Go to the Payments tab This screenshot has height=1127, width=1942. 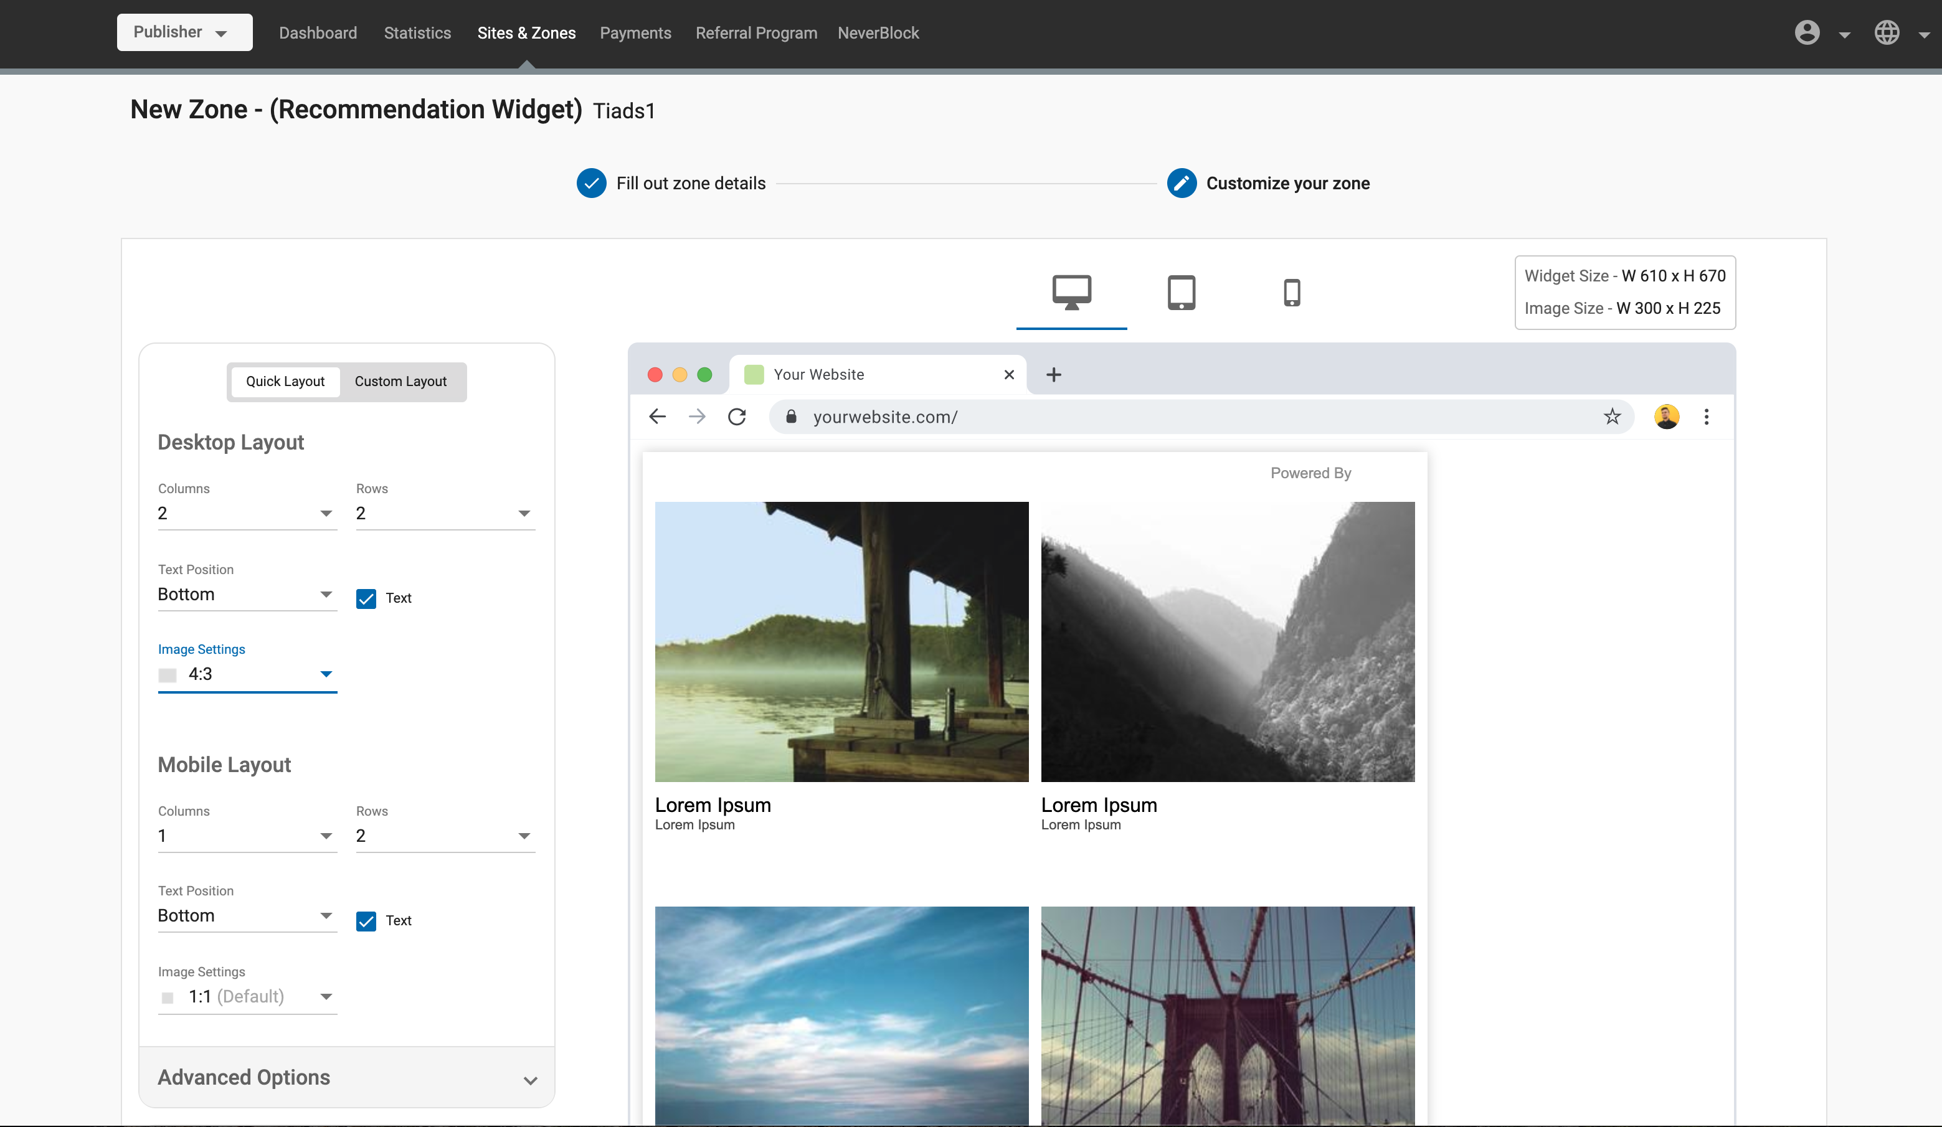[x=635, y=33]
